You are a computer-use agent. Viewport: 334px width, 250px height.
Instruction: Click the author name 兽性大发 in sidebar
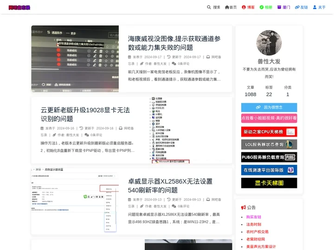coord(269,62)
